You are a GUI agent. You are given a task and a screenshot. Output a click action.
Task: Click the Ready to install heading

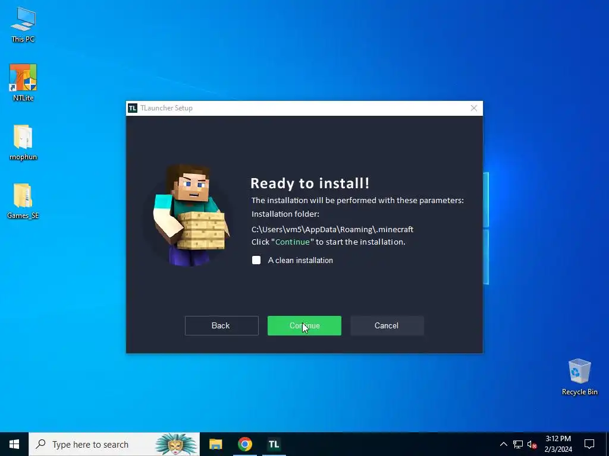click(x=310, y=183)
